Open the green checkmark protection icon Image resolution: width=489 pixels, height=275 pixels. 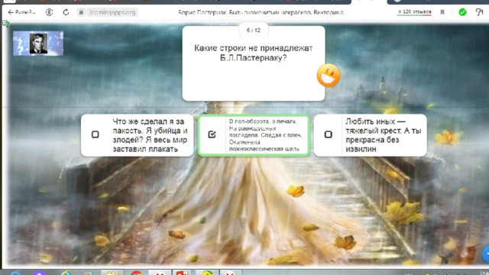462,12
